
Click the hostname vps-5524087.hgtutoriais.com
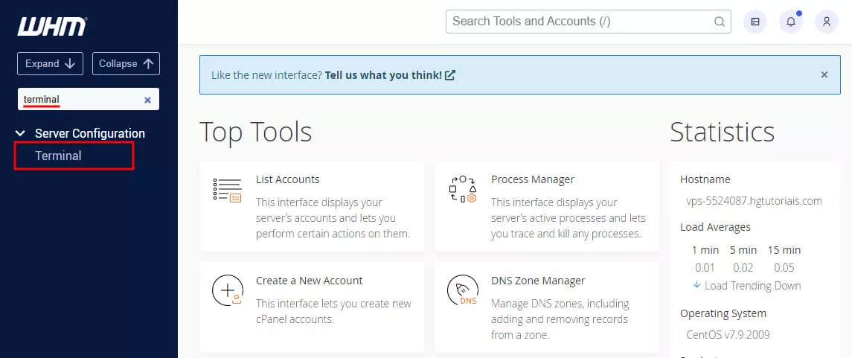(x=754, y=201)
